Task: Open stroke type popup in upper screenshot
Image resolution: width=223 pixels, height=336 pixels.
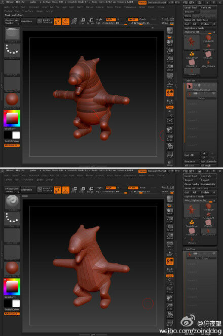Action: 12,51
